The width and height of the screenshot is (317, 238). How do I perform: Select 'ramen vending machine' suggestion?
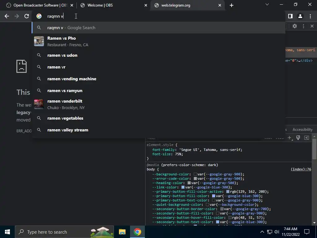tap(158, 79)
